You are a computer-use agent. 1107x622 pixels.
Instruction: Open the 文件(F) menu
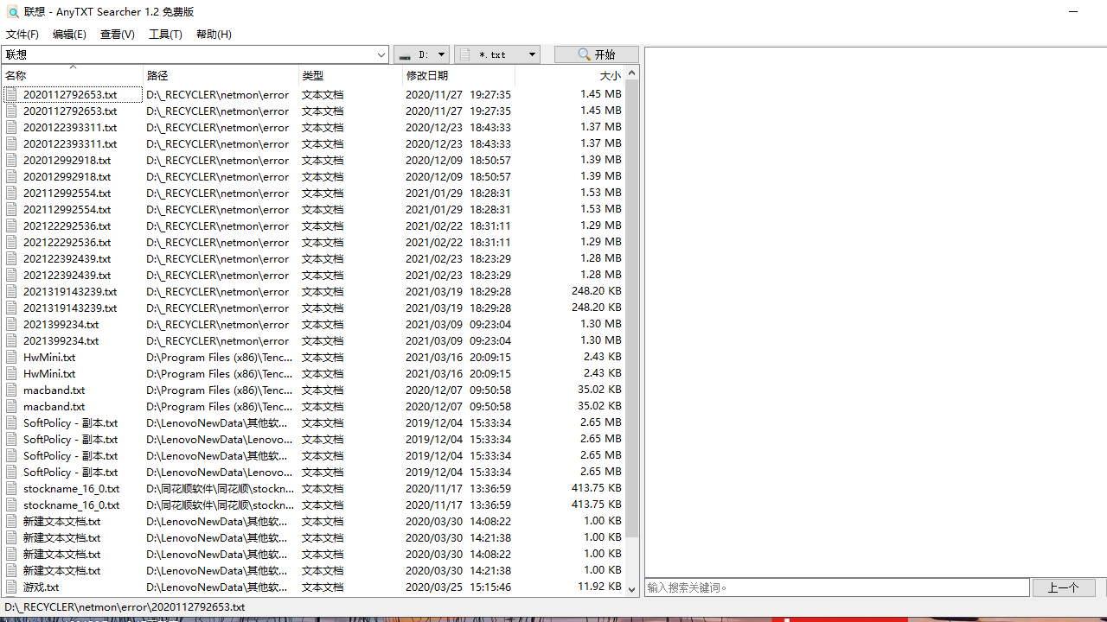[22, 34]
